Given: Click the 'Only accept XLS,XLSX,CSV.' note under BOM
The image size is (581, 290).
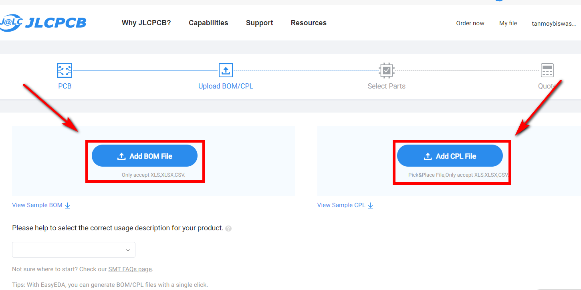Looking at the screenshot, I should (x=153, y=175).
